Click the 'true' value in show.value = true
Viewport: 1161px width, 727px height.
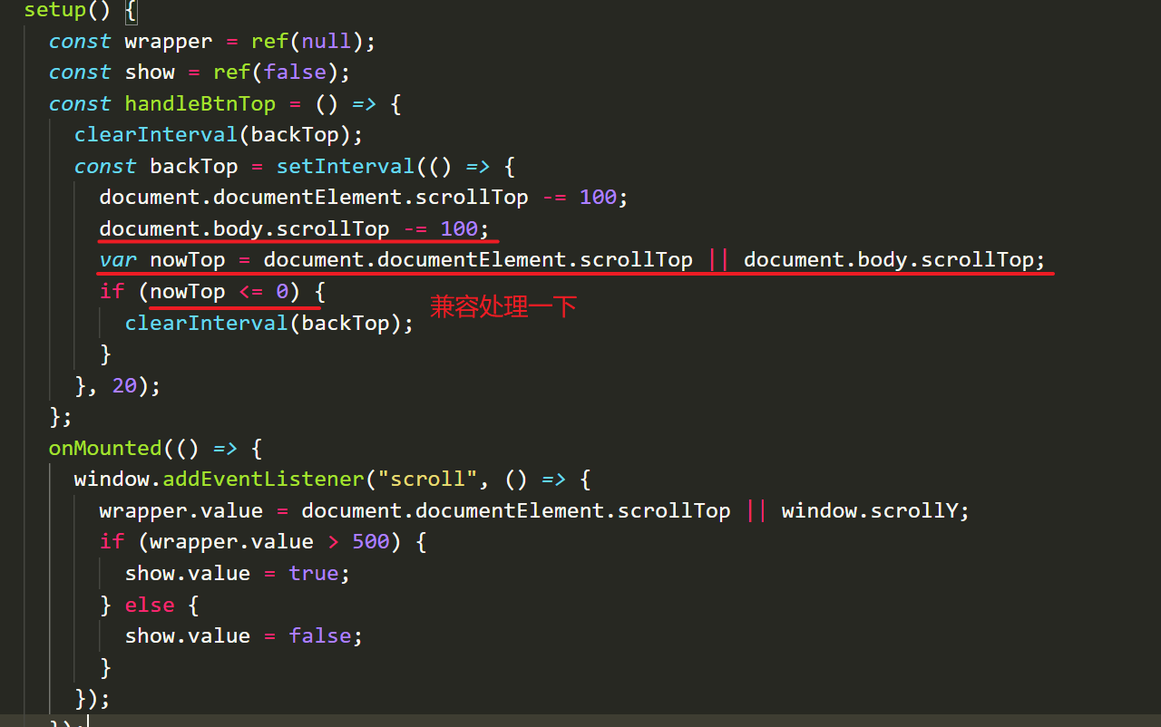(313, 574)
